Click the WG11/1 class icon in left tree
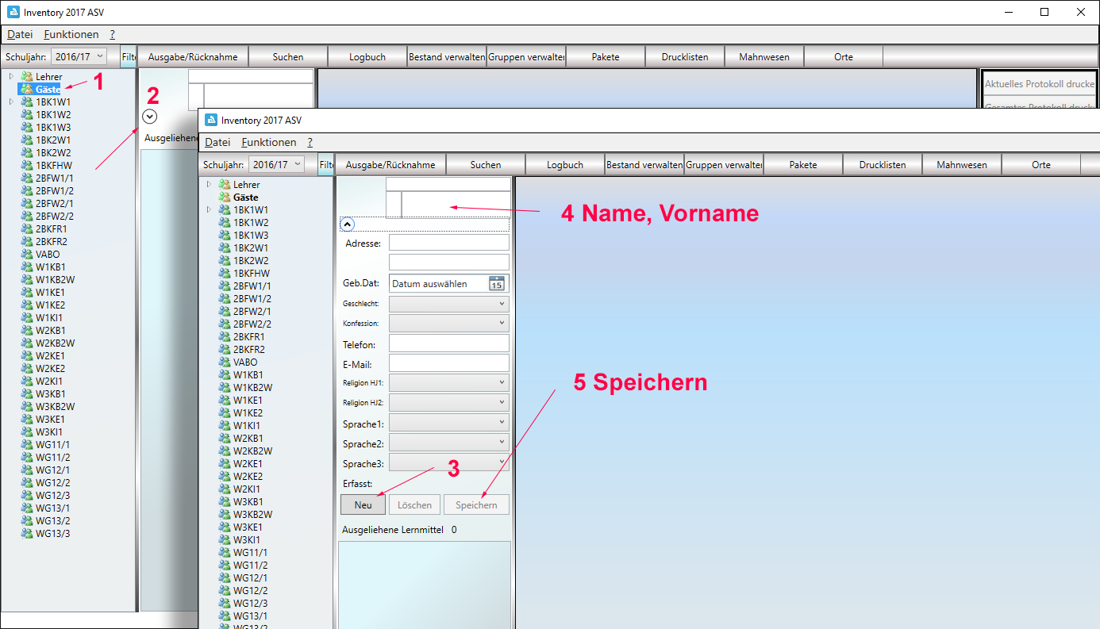The image size is (1100, 629). [27, 445]
